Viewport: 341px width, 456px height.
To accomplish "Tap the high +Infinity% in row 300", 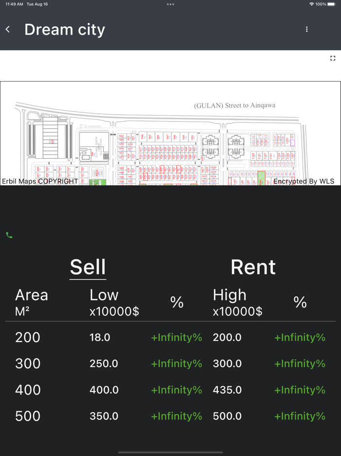I will (x=300, y=364).
